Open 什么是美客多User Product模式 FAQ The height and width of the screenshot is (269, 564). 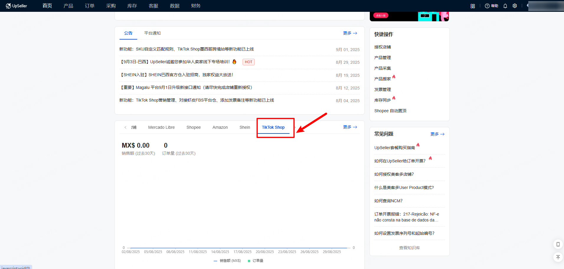(404, 188)
